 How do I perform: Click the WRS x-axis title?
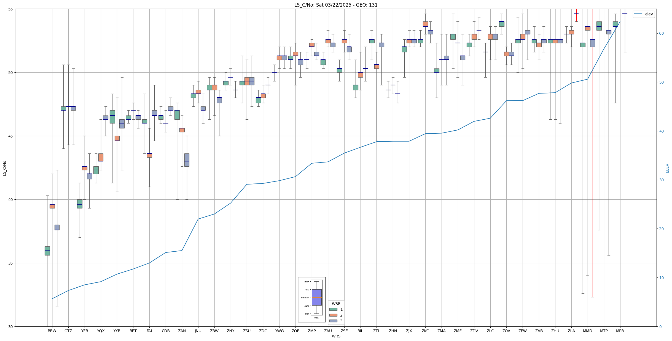pyautogui.click(x=336, y=336)
